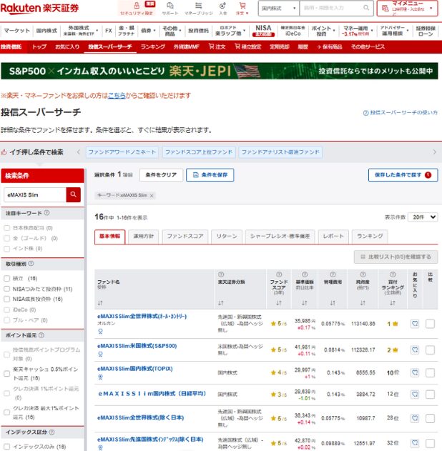Open the Money Bridge icon

(199, 6)
